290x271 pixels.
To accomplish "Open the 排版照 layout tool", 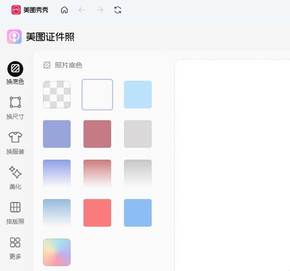I will click(x=15, y=213).
